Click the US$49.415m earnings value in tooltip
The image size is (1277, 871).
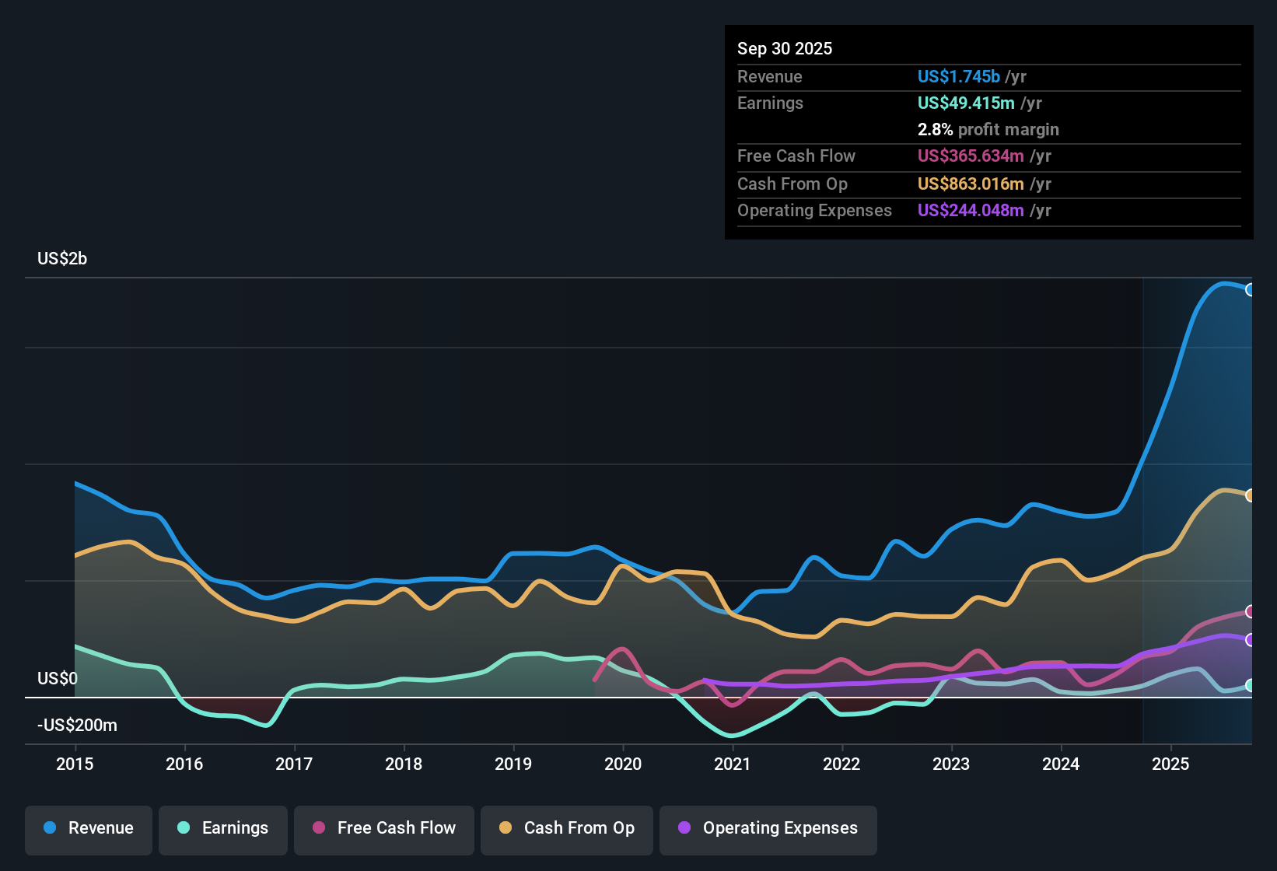pos(966,103)
